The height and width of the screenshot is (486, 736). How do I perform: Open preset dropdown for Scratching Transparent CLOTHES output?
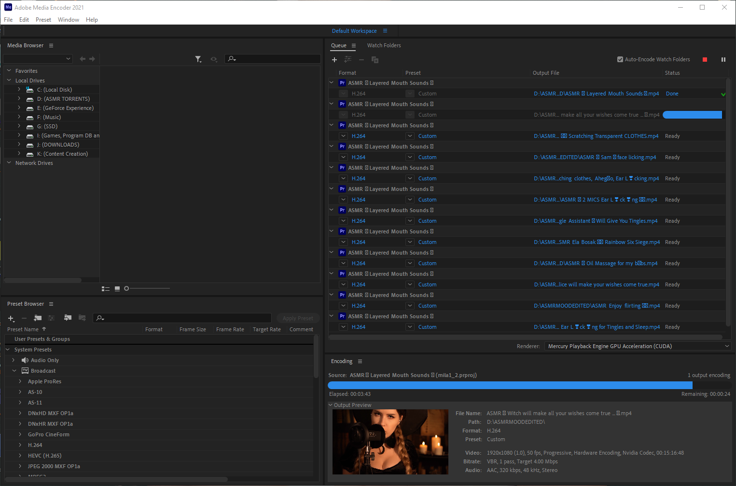[410, 136]
